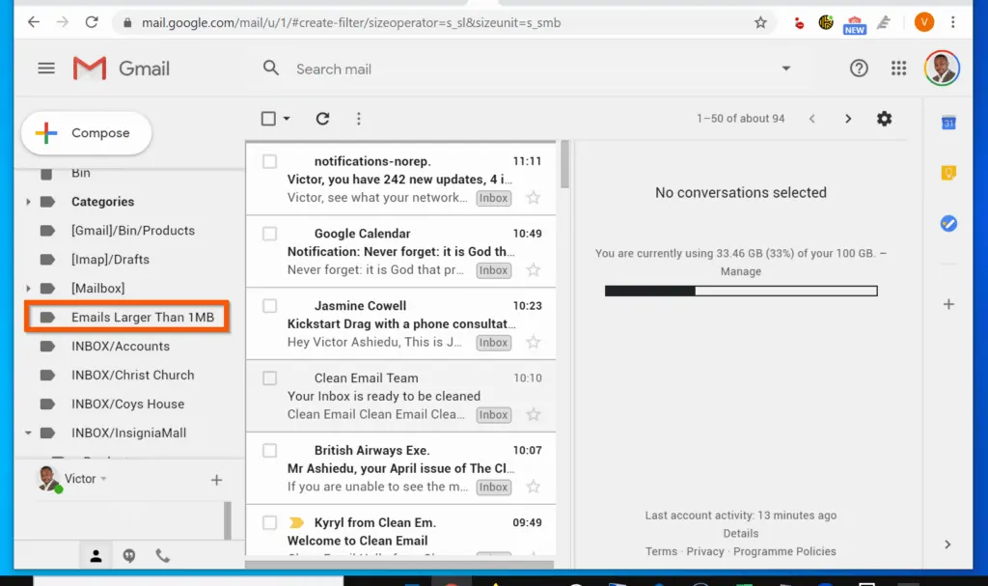This screenshot has width=988, height=586.
Task: Open the Manage storage link
Action: [x=740, y=271]
